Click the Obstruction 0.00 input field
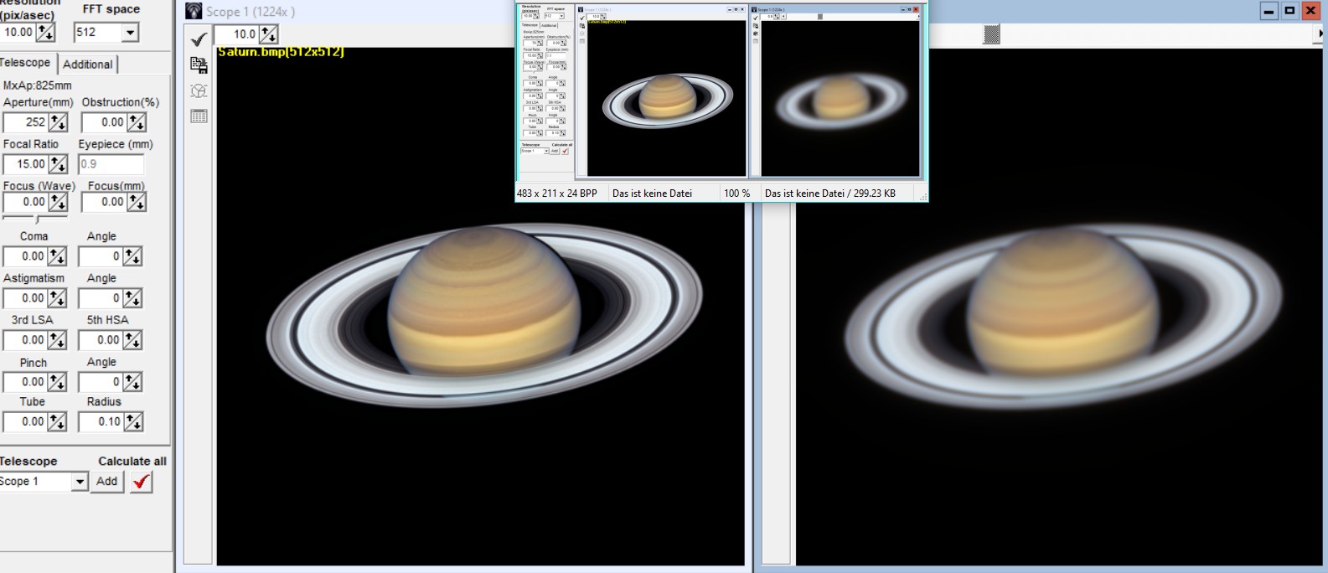This screenshot has height=573, width=1328. pyautogui.click(x=104, y=122)
